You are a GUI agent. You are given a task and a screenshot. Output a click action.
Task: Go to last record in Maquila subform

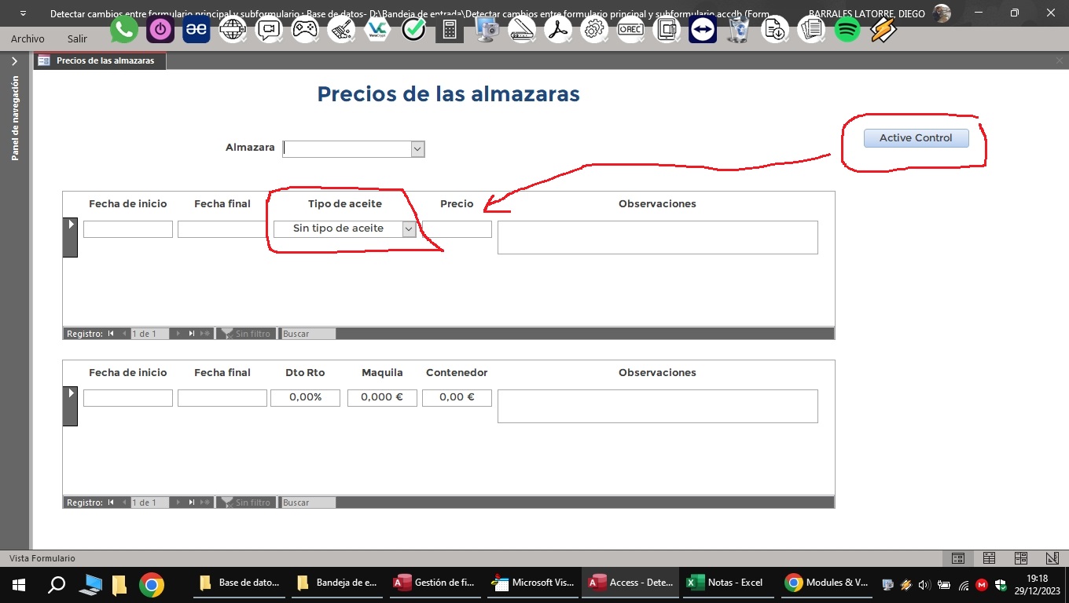click(191, 502)
